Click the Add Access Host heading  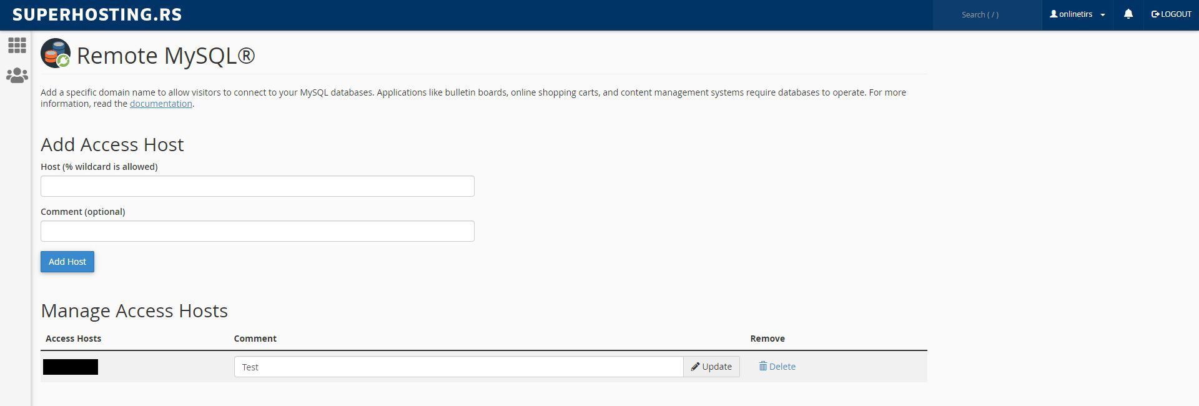coord(112,144)
